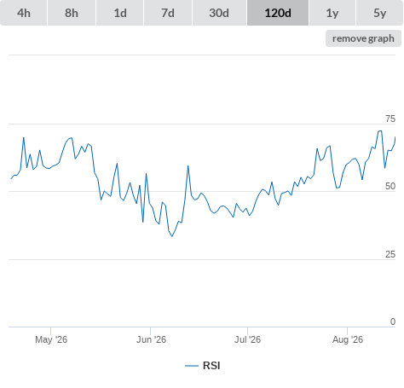Choose the 1d range tab
404x388 pixels.
[x=120, y=13]
